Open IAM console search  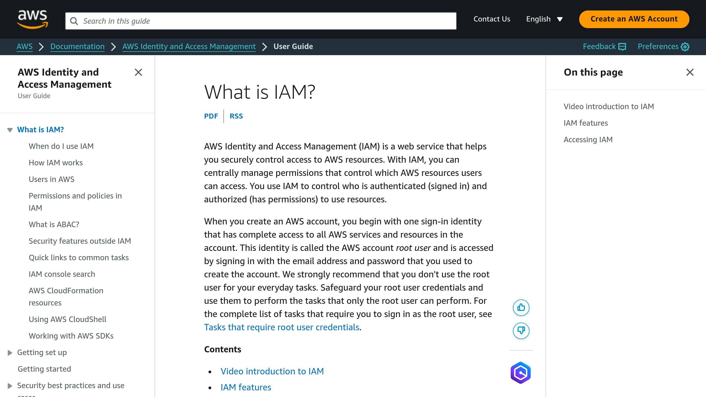click(x=62, y=274)
